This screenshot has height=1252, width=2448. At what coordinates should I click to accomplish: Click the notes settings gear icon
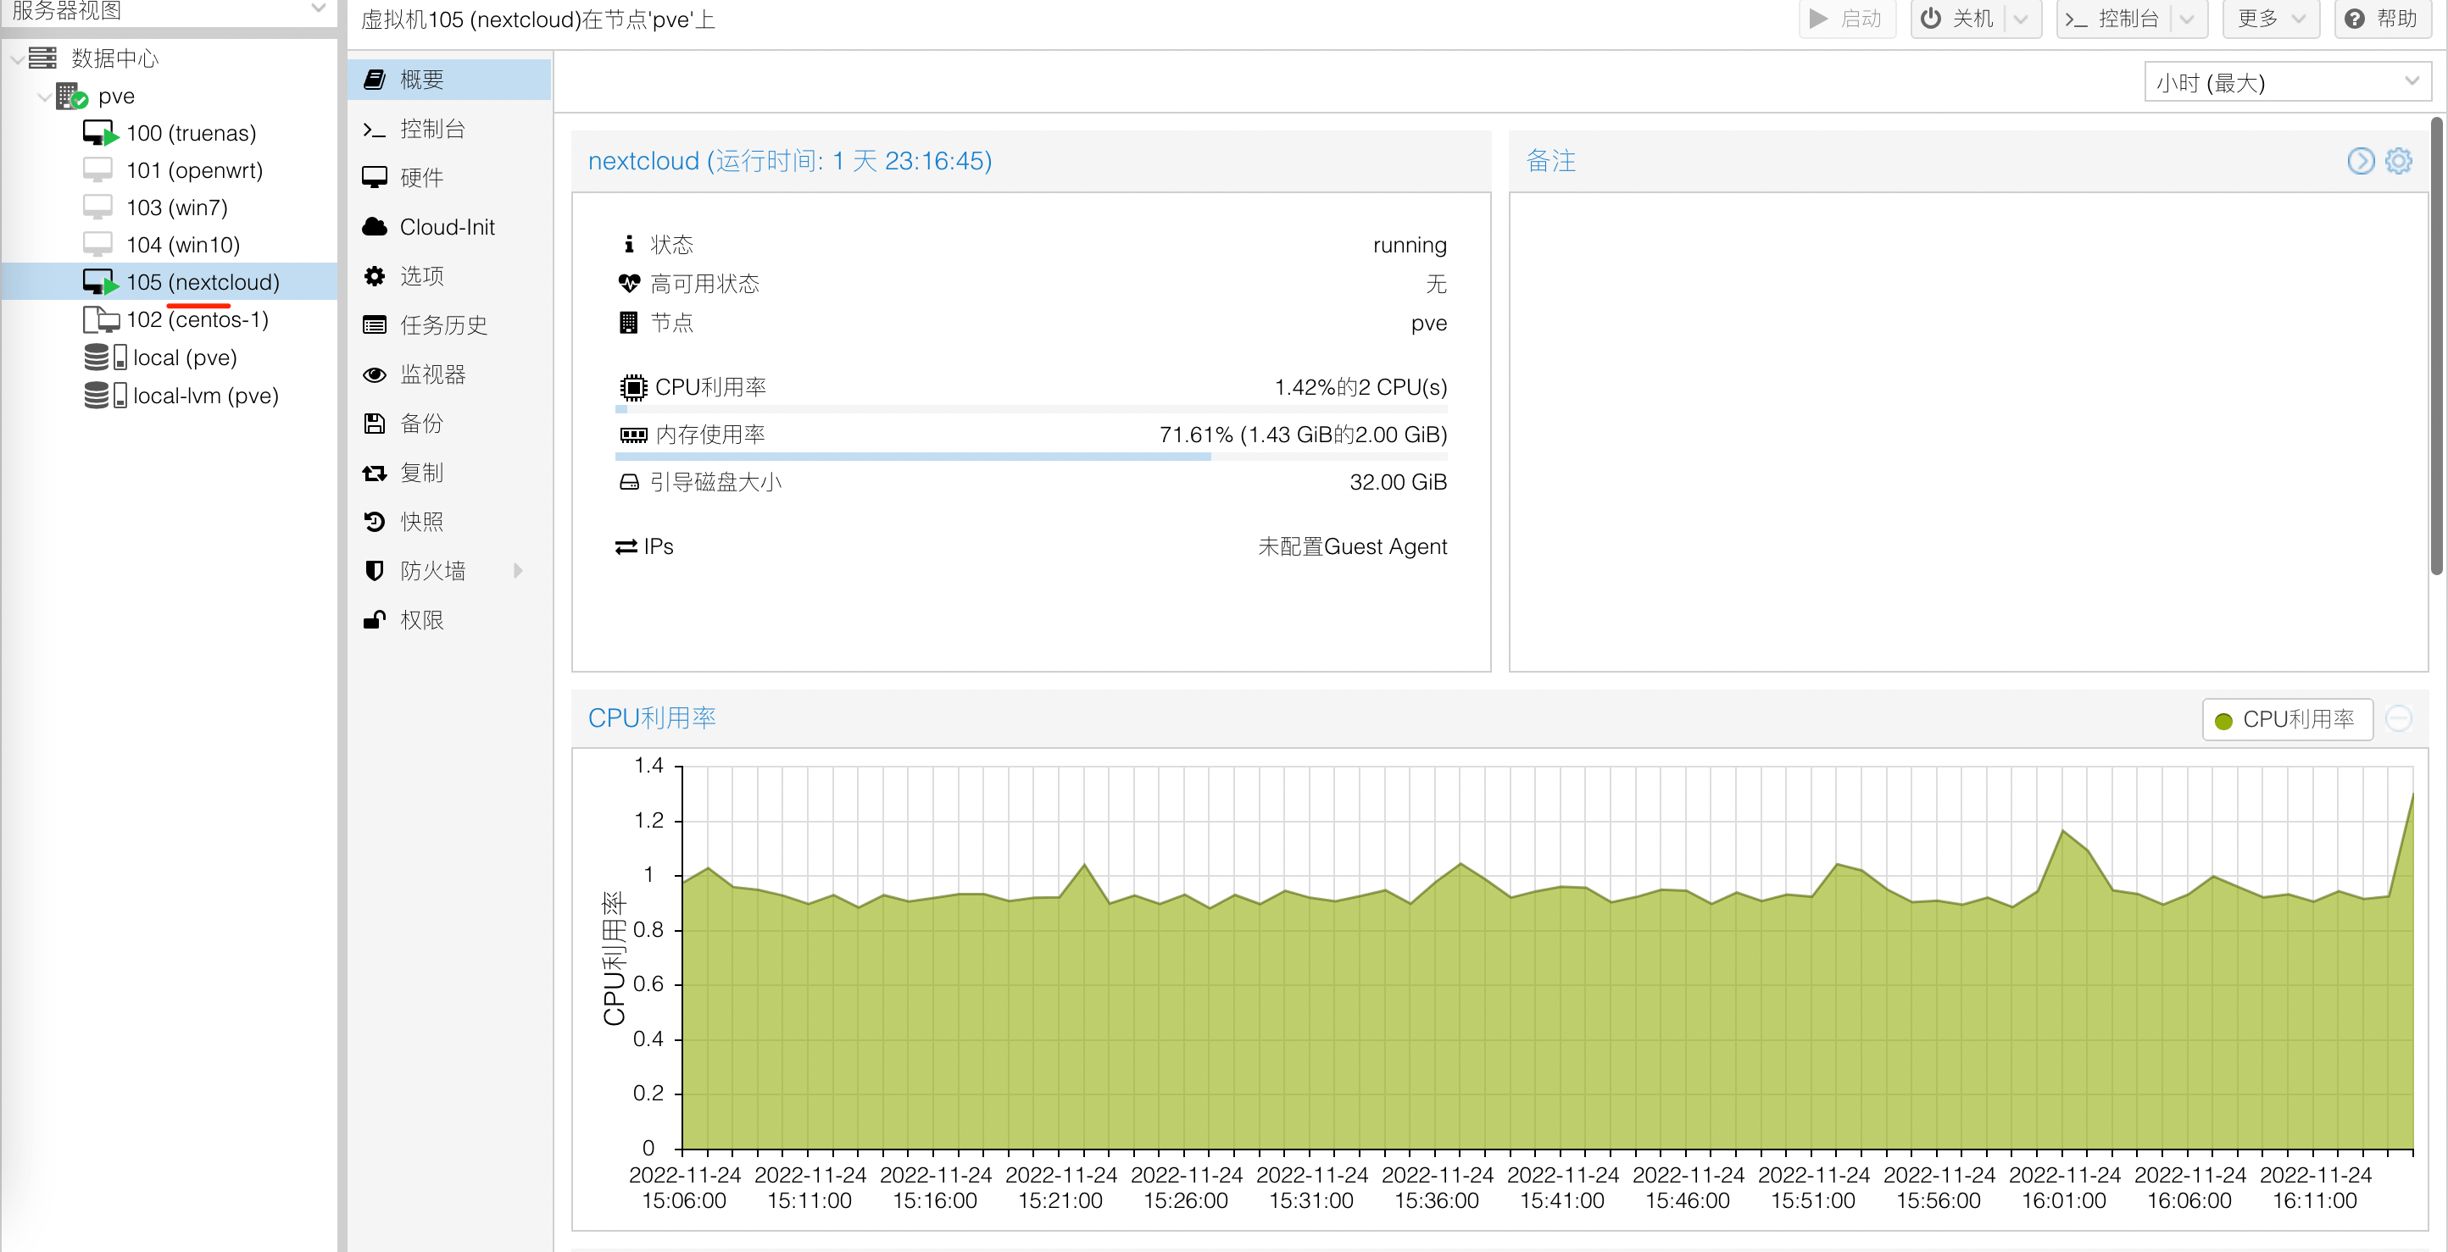tap(2398, 161)
